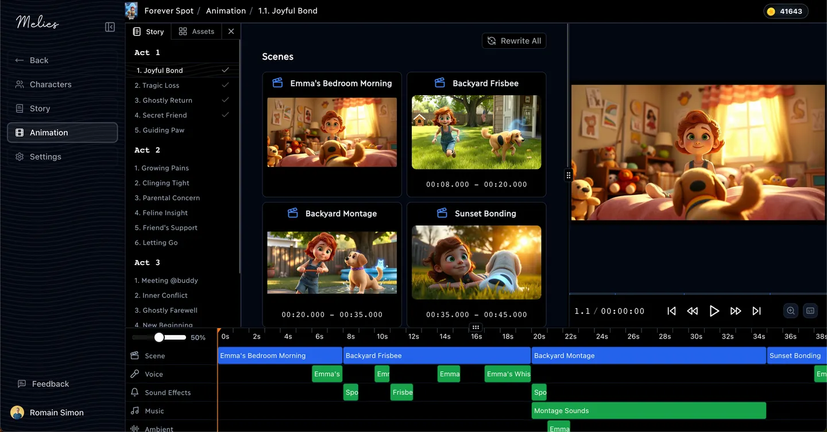Toggle the checkmark beside Ghostly Return
Viewport: 827px width, 432px height.
point(225,100)
